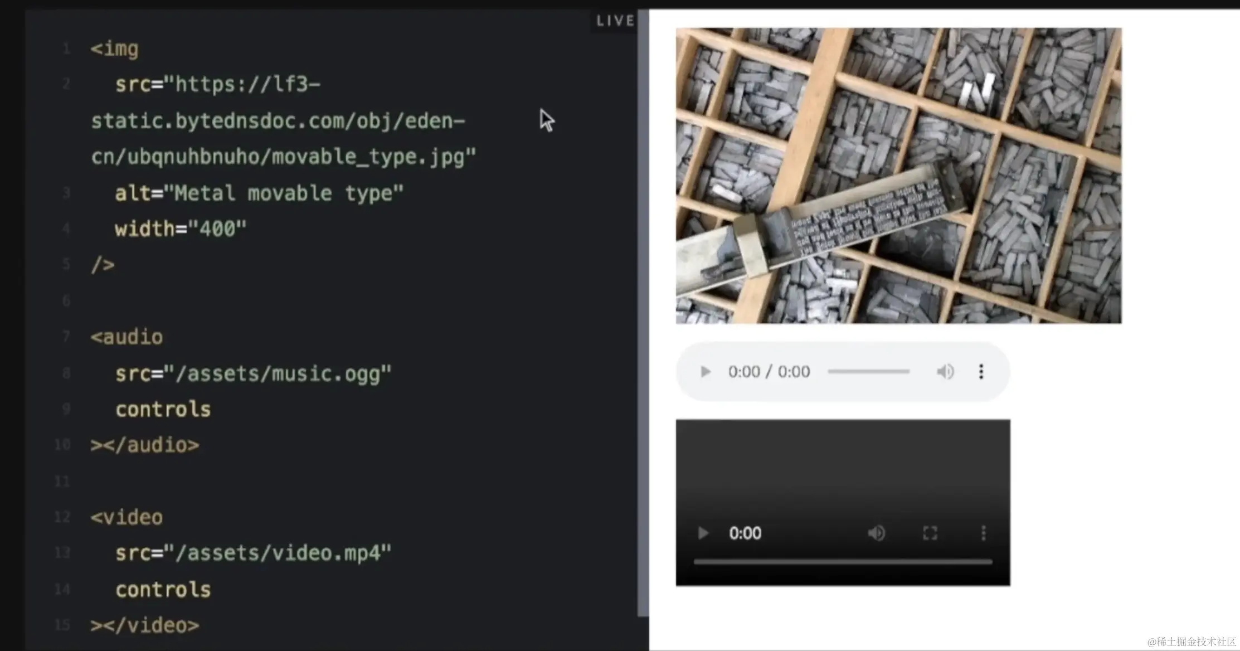Mute the audio player volume

tap(945, 372)
